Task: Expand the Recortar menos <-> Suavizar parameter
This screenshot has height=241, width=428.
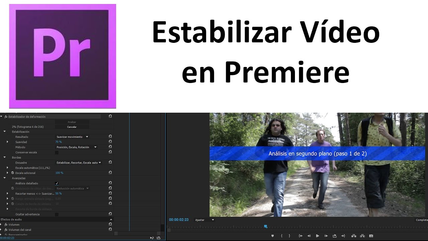Action: point(7,193)
